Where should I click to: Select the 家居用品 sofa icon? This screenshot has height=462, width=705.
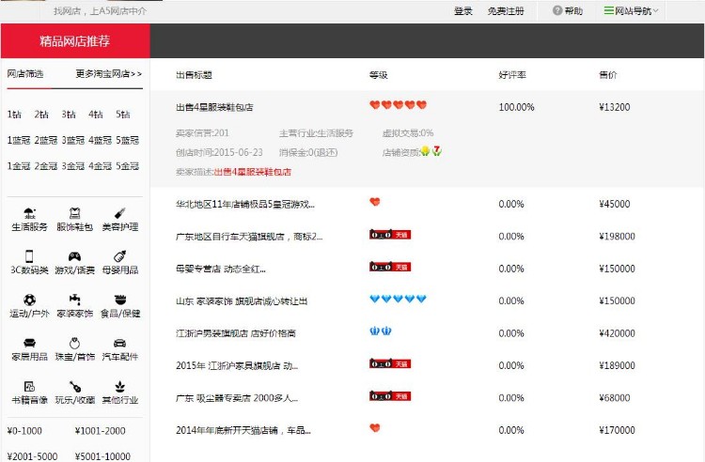pos(29,343)
